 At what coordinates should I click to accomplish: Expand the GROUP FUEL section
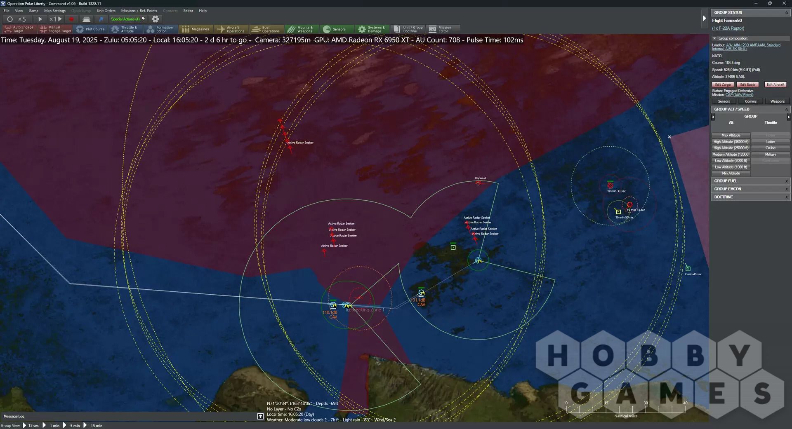[786, 181]
